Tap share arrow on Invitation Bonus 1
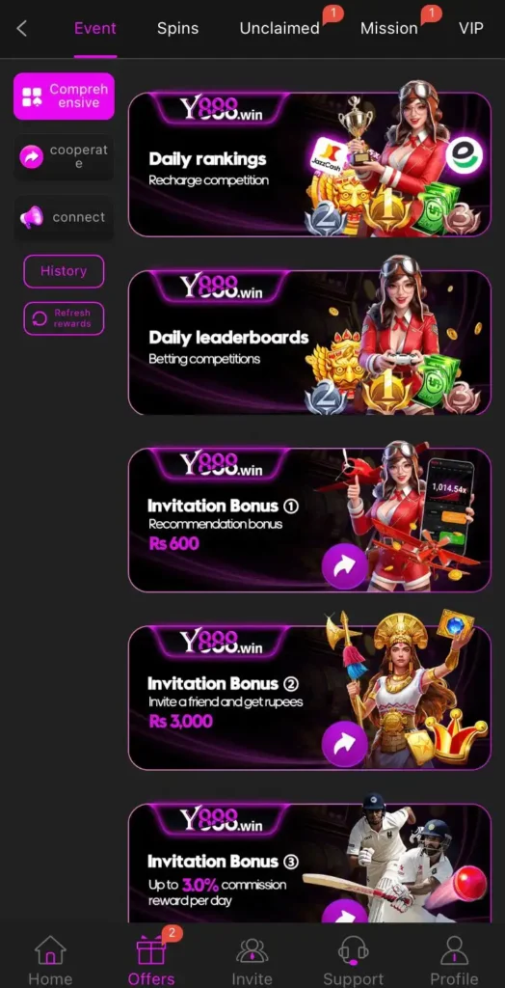The height and width of the screenshot is (988, 505). coord(344,566)
